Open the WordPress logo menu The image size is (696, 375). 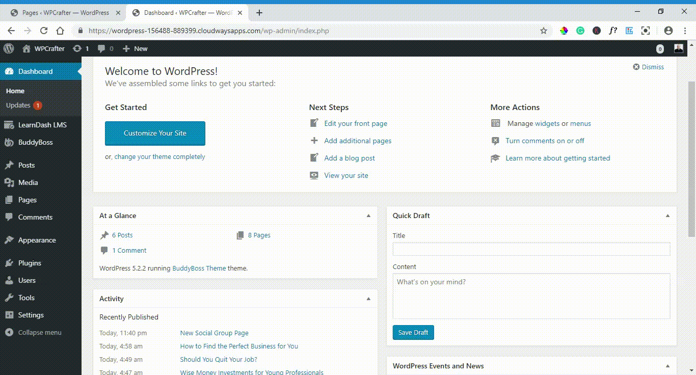(x=9, y=48)
